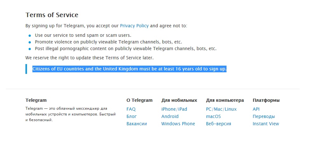Image resolution: width=318 pixels, height=150 pixels.
Task: Open the FAQ link
Action: coord(131,109)
